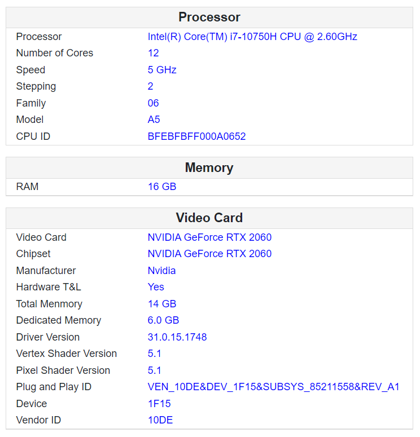Click the Memory section header
This screenshot has width=420, height=437.
[x=209, y=168]
